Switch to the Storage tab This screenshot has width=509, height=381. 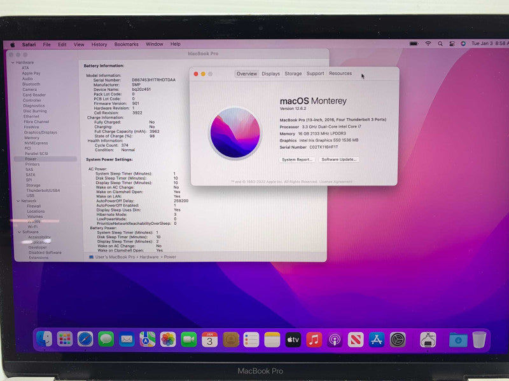(293, 74)
